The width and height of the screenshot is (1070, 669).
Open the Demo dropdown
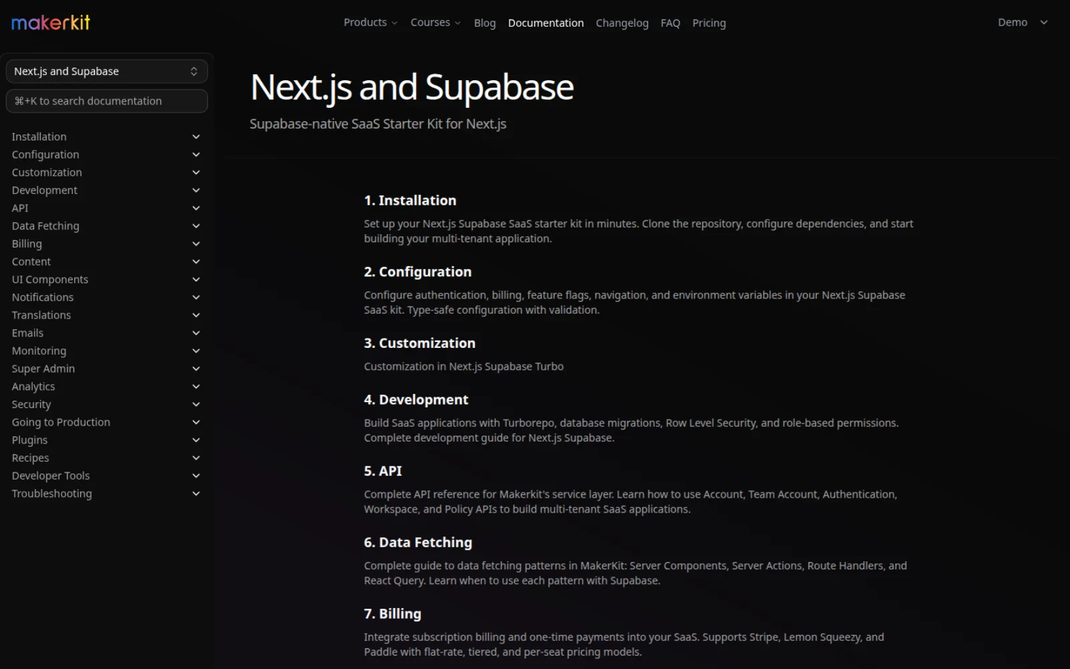tap(1023, 23)
